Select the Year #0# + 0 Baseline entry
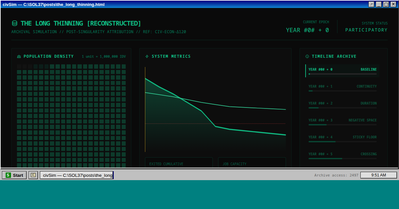 [342, 71]
